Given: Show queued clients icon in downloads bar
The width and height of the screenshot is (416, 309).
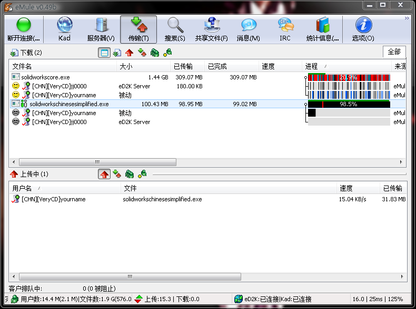Looking at the screenshot, I should click(x=155, y=53).
